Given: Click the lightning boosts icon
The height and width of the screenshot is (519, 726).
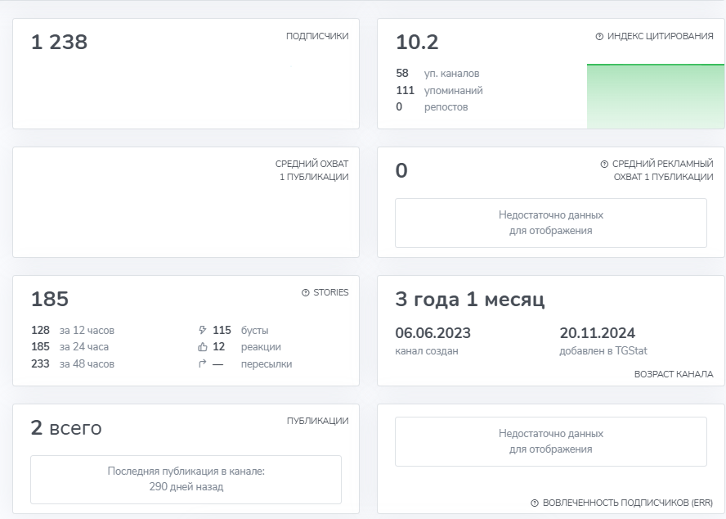Looking at the screenshot, I should (202, 330).
